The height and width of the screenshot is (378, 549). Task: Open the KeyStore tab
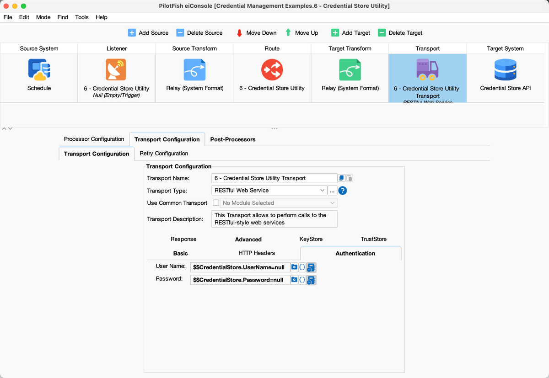coord(311,239)
